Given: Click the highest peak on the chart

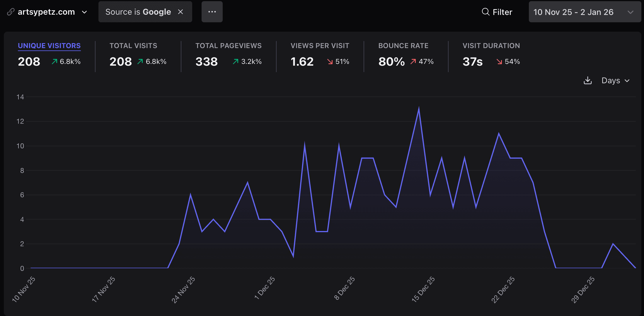Looking at the screenshot, I should coord(419,109).
